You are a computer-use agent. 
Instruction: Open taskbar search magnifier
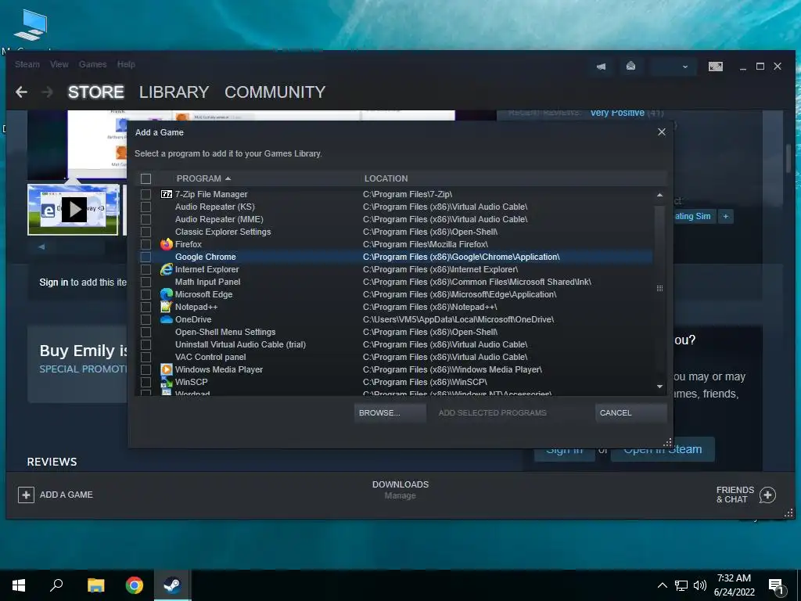[56, 585]
